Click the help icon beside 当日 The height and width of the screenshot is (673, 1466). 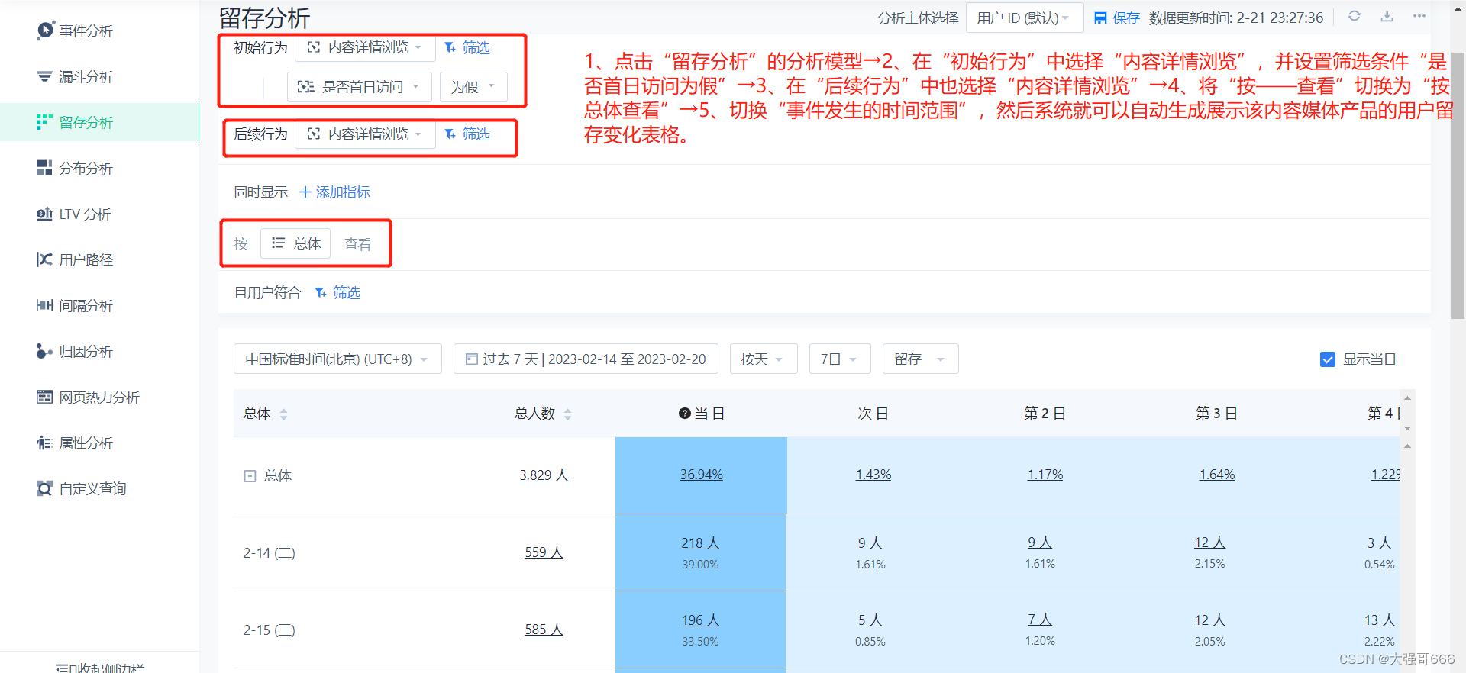685,414
